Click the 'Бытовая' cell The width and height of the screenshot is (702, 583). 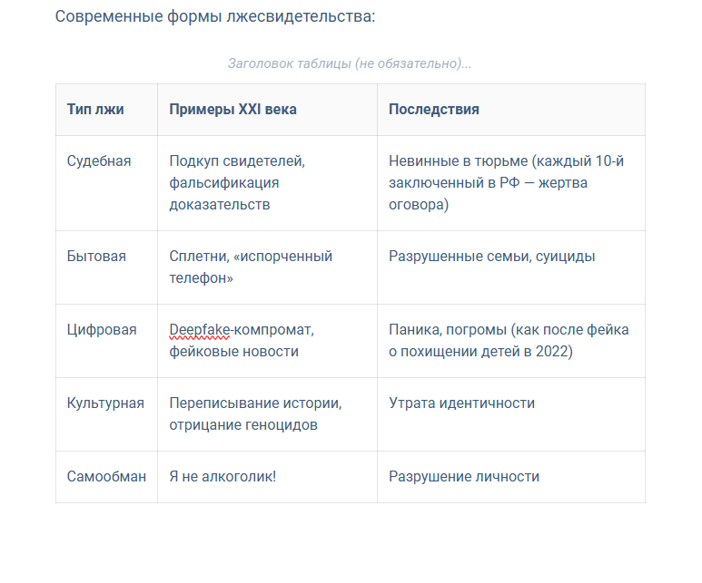[106, 267]
